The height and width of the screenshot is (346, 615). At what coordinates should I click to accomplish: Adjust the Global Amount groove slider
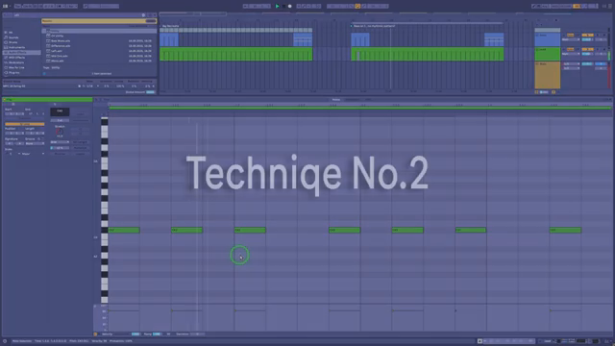pyautogui.click(x=151, y=92)
